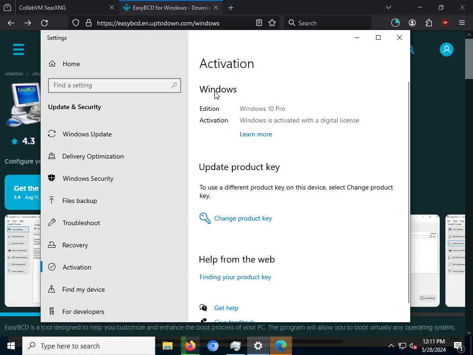Open the list all tabs dropdown

[388, 7]
